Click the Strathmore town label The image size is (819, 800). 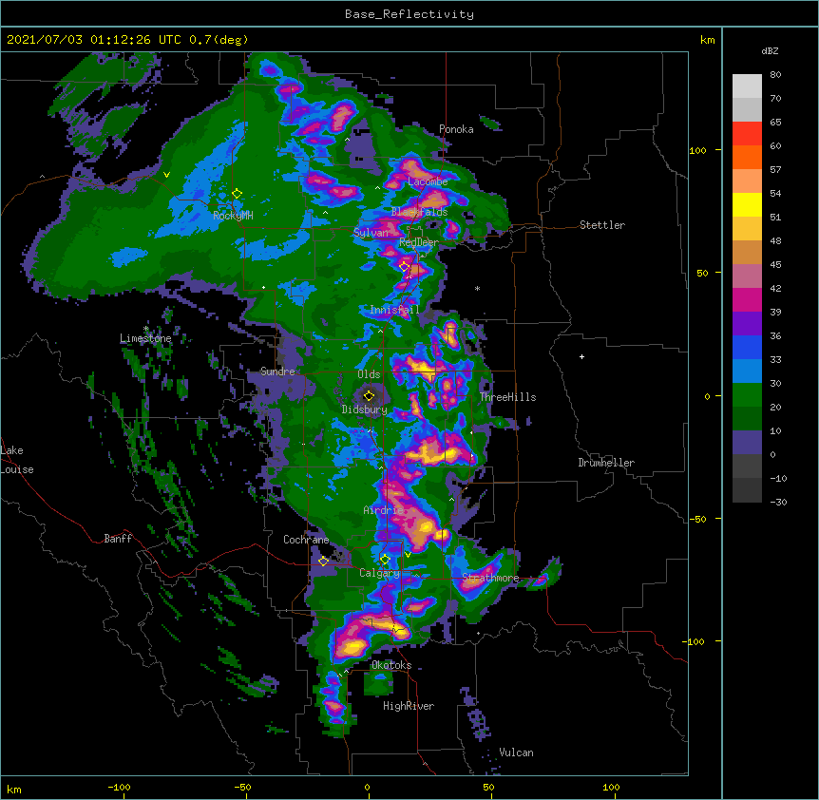pos(490,578)
